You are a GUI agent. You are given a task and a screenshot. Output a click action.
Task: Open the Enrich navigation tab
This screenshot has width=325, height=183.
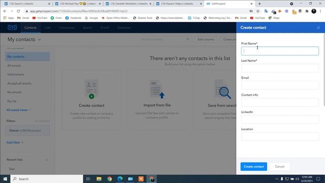coord(105,27)
